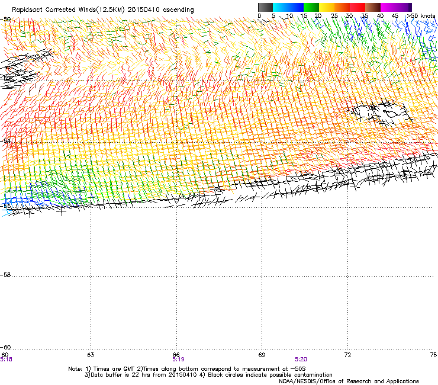
Task: Click the legend tick label '45'
Action: point(395,16)
